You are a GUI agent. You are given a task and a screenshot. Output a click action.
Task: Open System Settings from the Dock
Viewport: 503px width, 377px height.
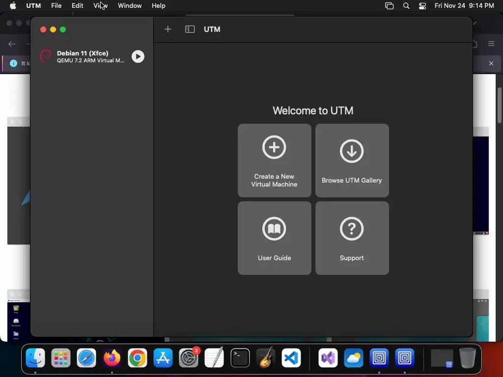189,358
